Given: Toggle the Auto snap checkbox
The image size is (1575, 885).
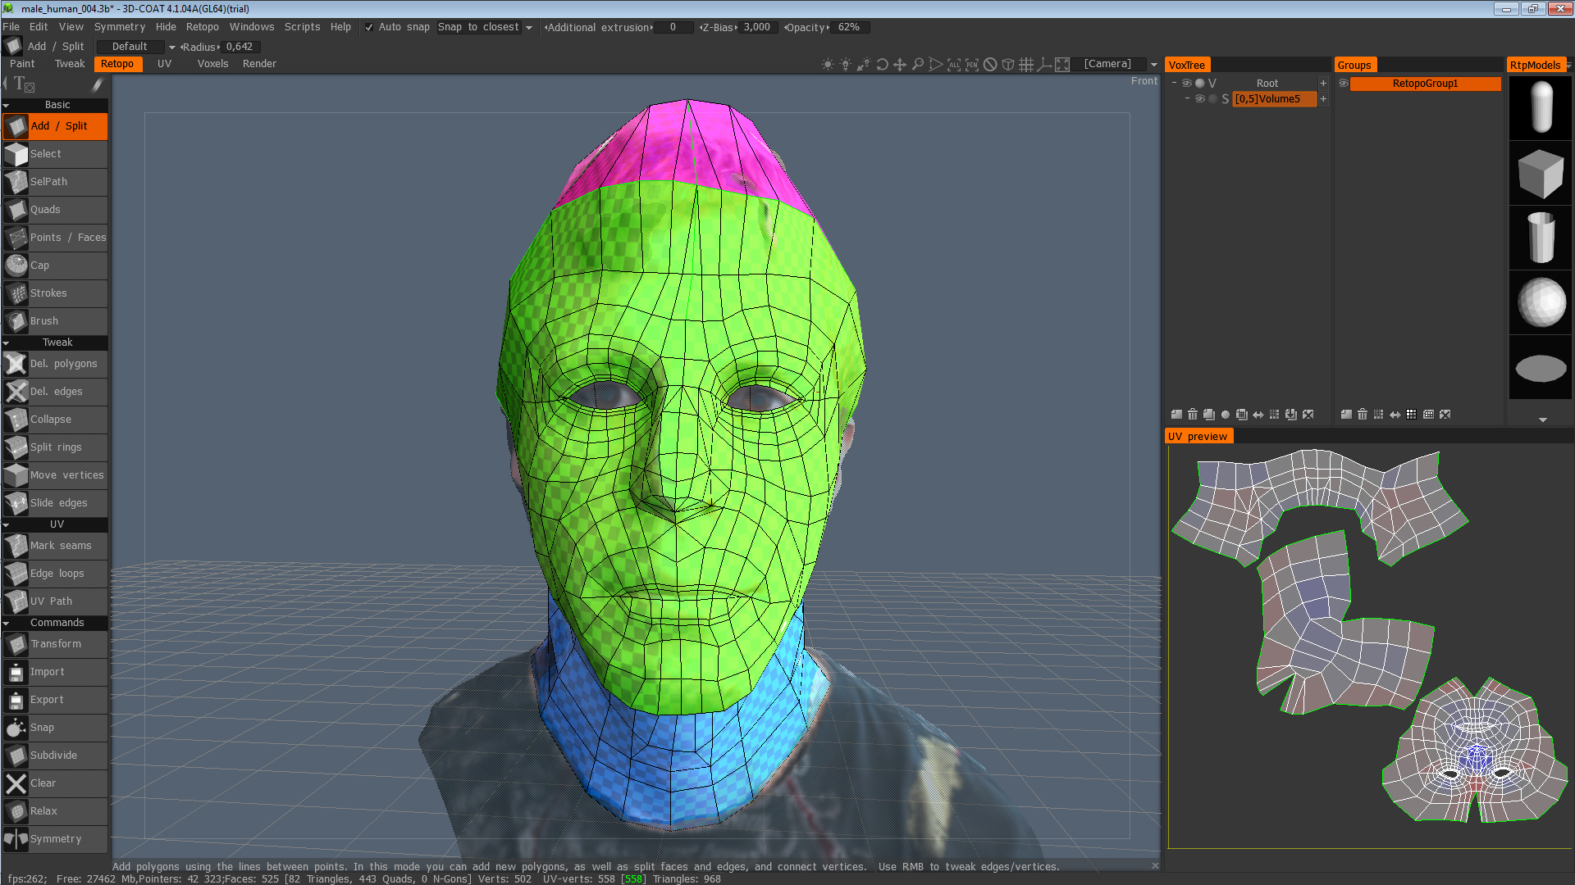Looking at the screenshot, I should (368, 27).
